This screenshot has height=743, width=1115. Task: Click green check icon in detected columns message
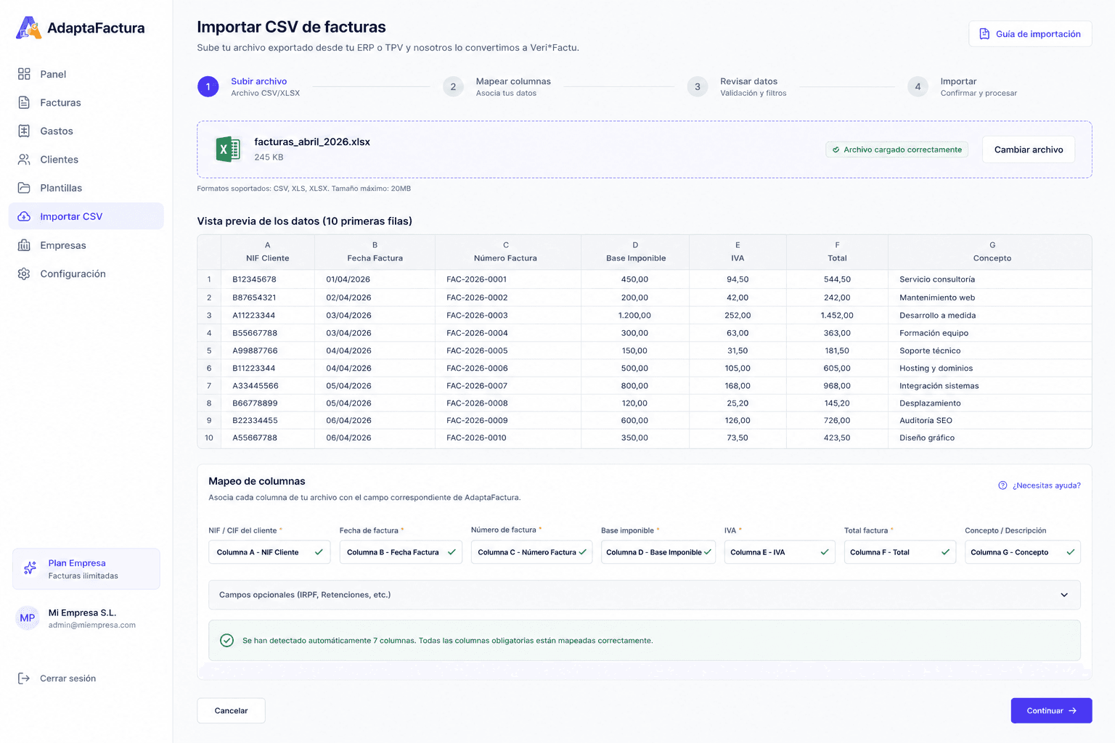(227, 640)
